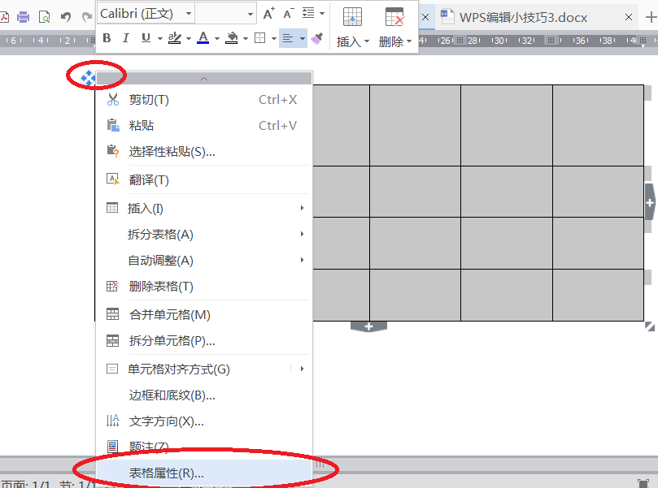Viewport: 658px width, 488px height.
Task: Close the WPS编辑小技巧3.docx tab
Action: point(628,17)
